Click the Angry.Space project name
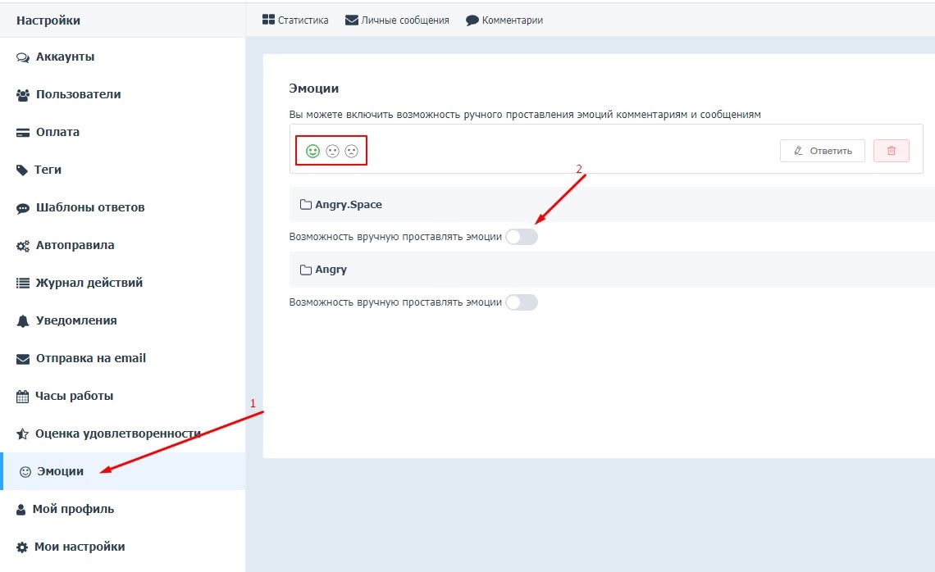The width and height of the screenshot is (935, 572). point(349,205)
